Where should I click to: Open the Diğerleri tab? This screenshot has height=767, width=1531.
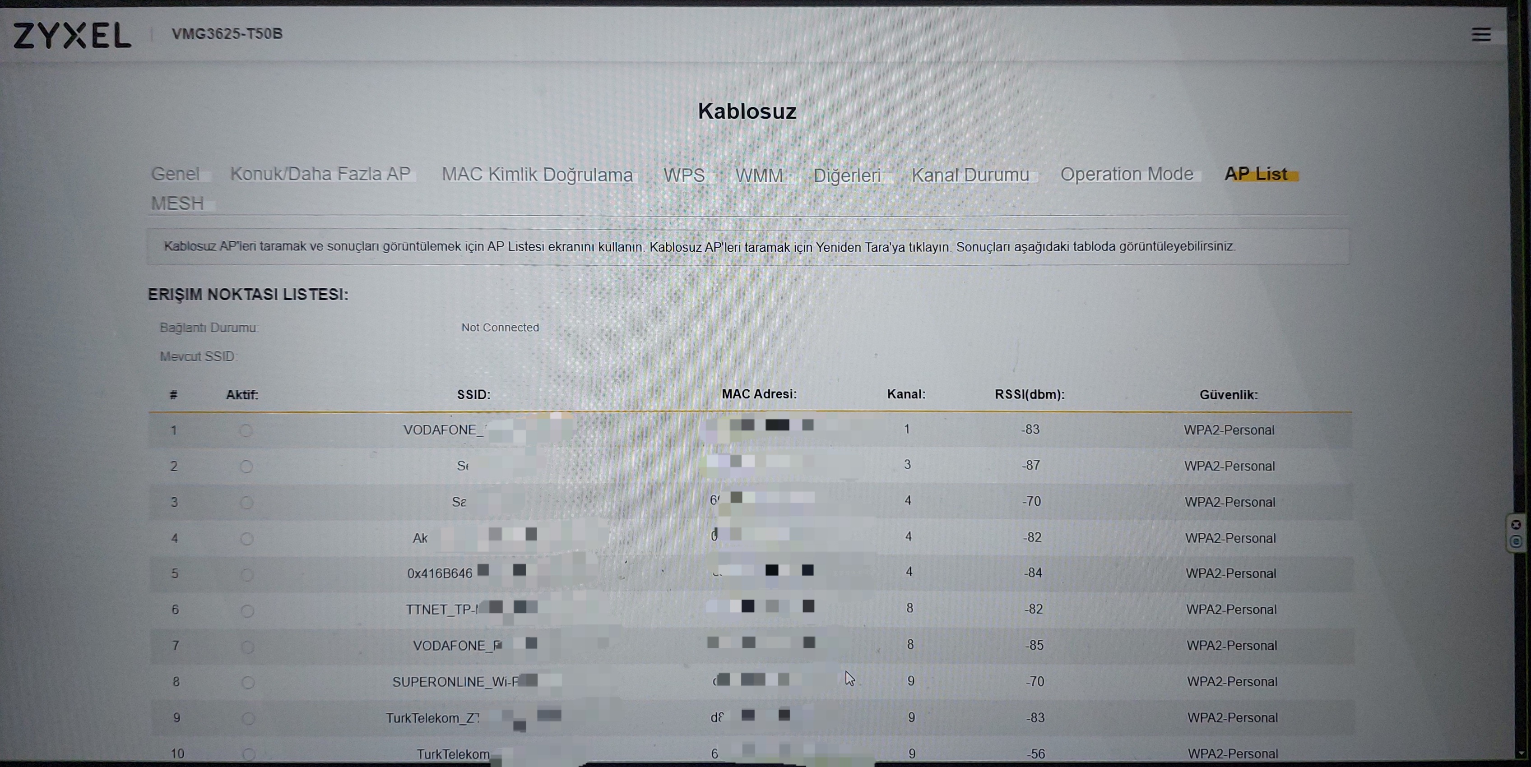[847, 176]
